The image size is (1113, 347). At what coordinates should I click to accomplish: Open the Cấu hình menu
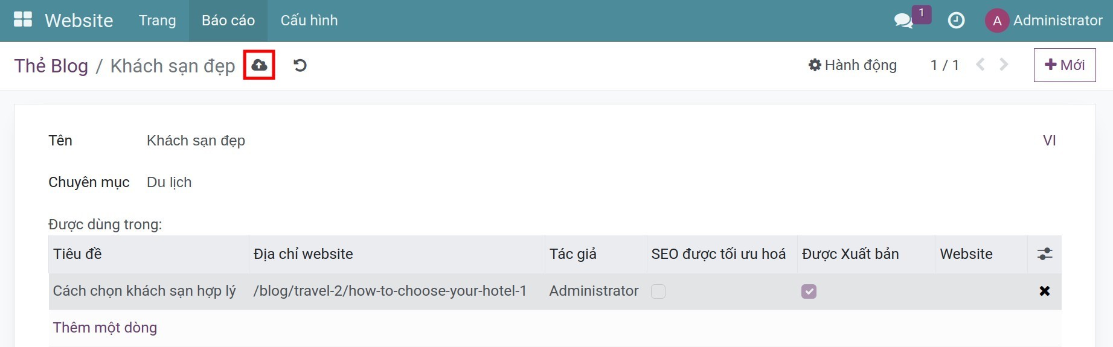click(x=309, y=21)
